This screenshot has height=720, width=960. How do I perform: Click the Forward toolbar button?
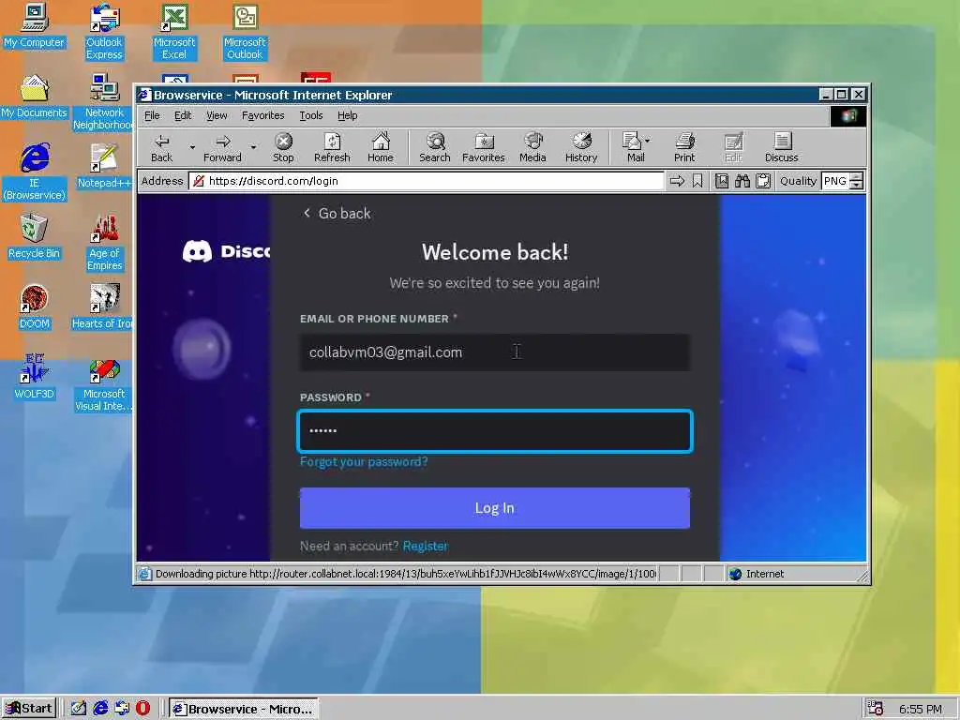click(x=222, y=148)
